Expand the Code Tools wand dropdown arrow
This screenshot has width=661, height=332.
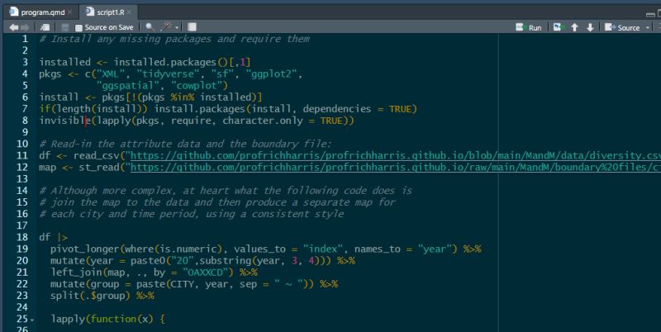(x=177, y=28)
